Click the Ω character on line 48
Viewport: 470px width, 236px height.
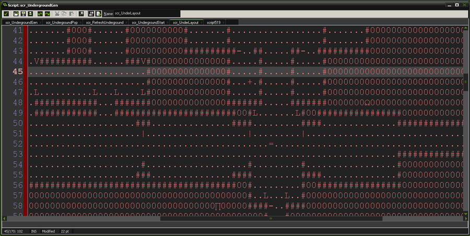(x=367, y=103)
